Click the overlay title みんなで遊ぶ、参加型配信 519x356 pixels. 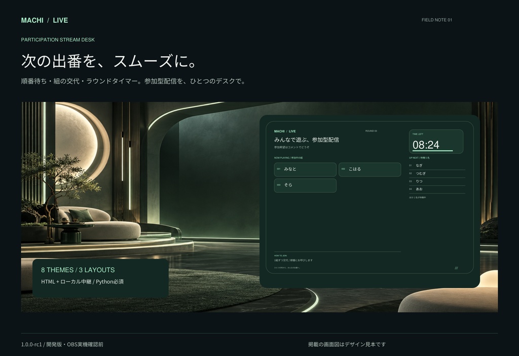(307, 140)
